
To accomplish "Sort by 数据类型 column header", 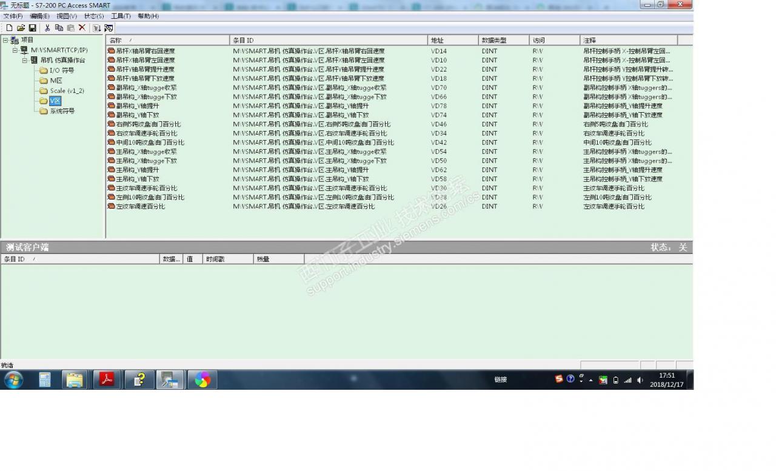I will 504,40.
